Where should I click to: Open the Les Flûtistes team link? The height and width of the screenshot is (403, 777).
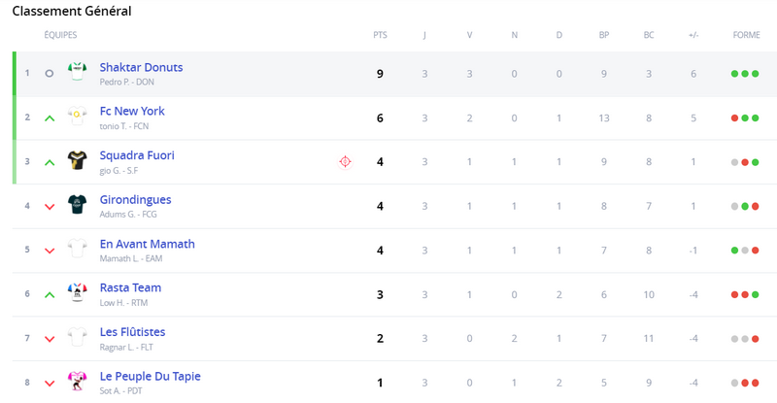pos(132,331)
